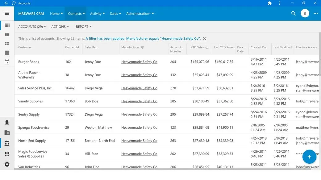Click the search magnifier icon
321x180 pixels.
(x=294, y=14)
